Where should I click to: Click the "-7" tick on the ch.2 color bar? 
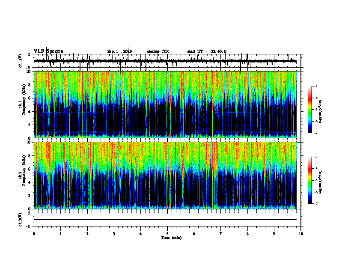(x=316, y=204)
